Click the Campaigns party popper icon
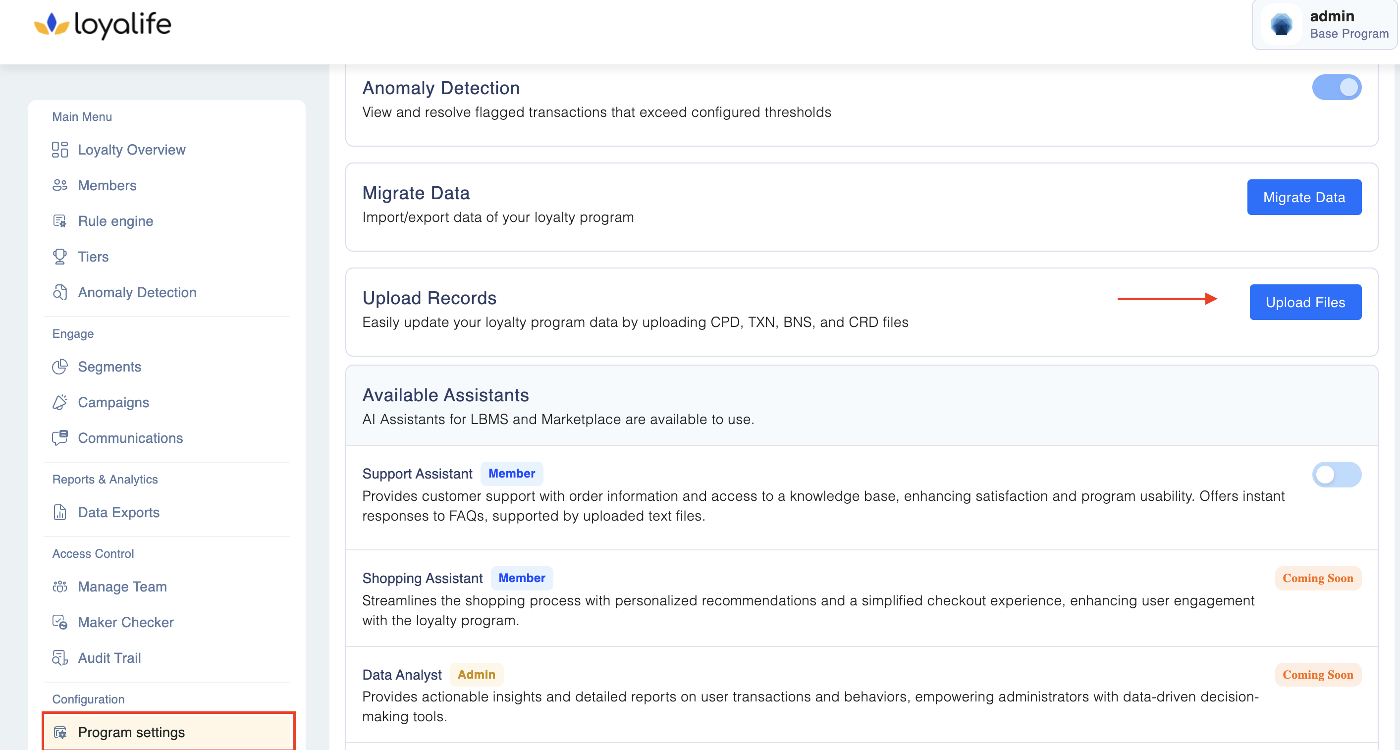The height and width of the screenshot is (750, 1400). point(60,402)
